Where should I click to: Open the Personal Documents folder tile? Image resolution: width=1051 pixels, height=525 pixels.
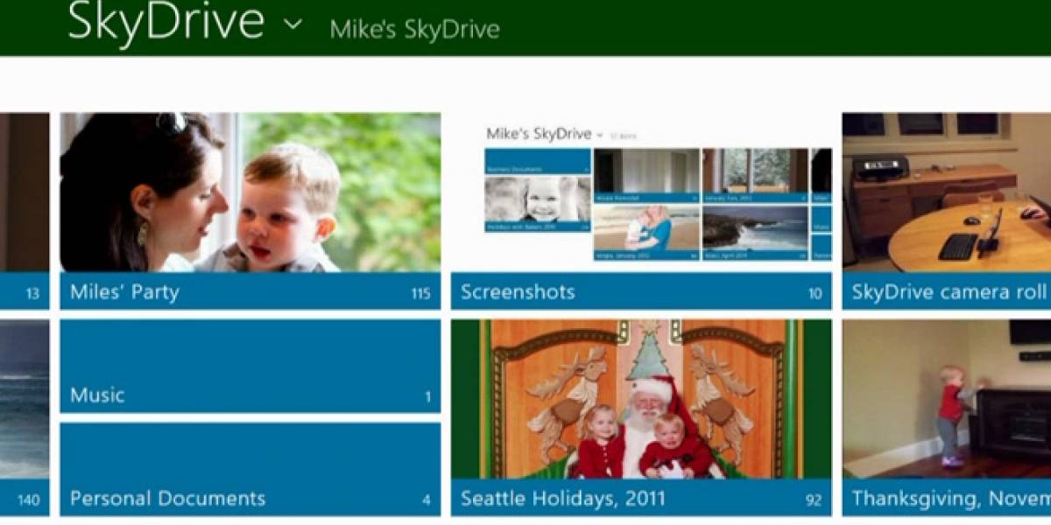(x=250, y=469)
